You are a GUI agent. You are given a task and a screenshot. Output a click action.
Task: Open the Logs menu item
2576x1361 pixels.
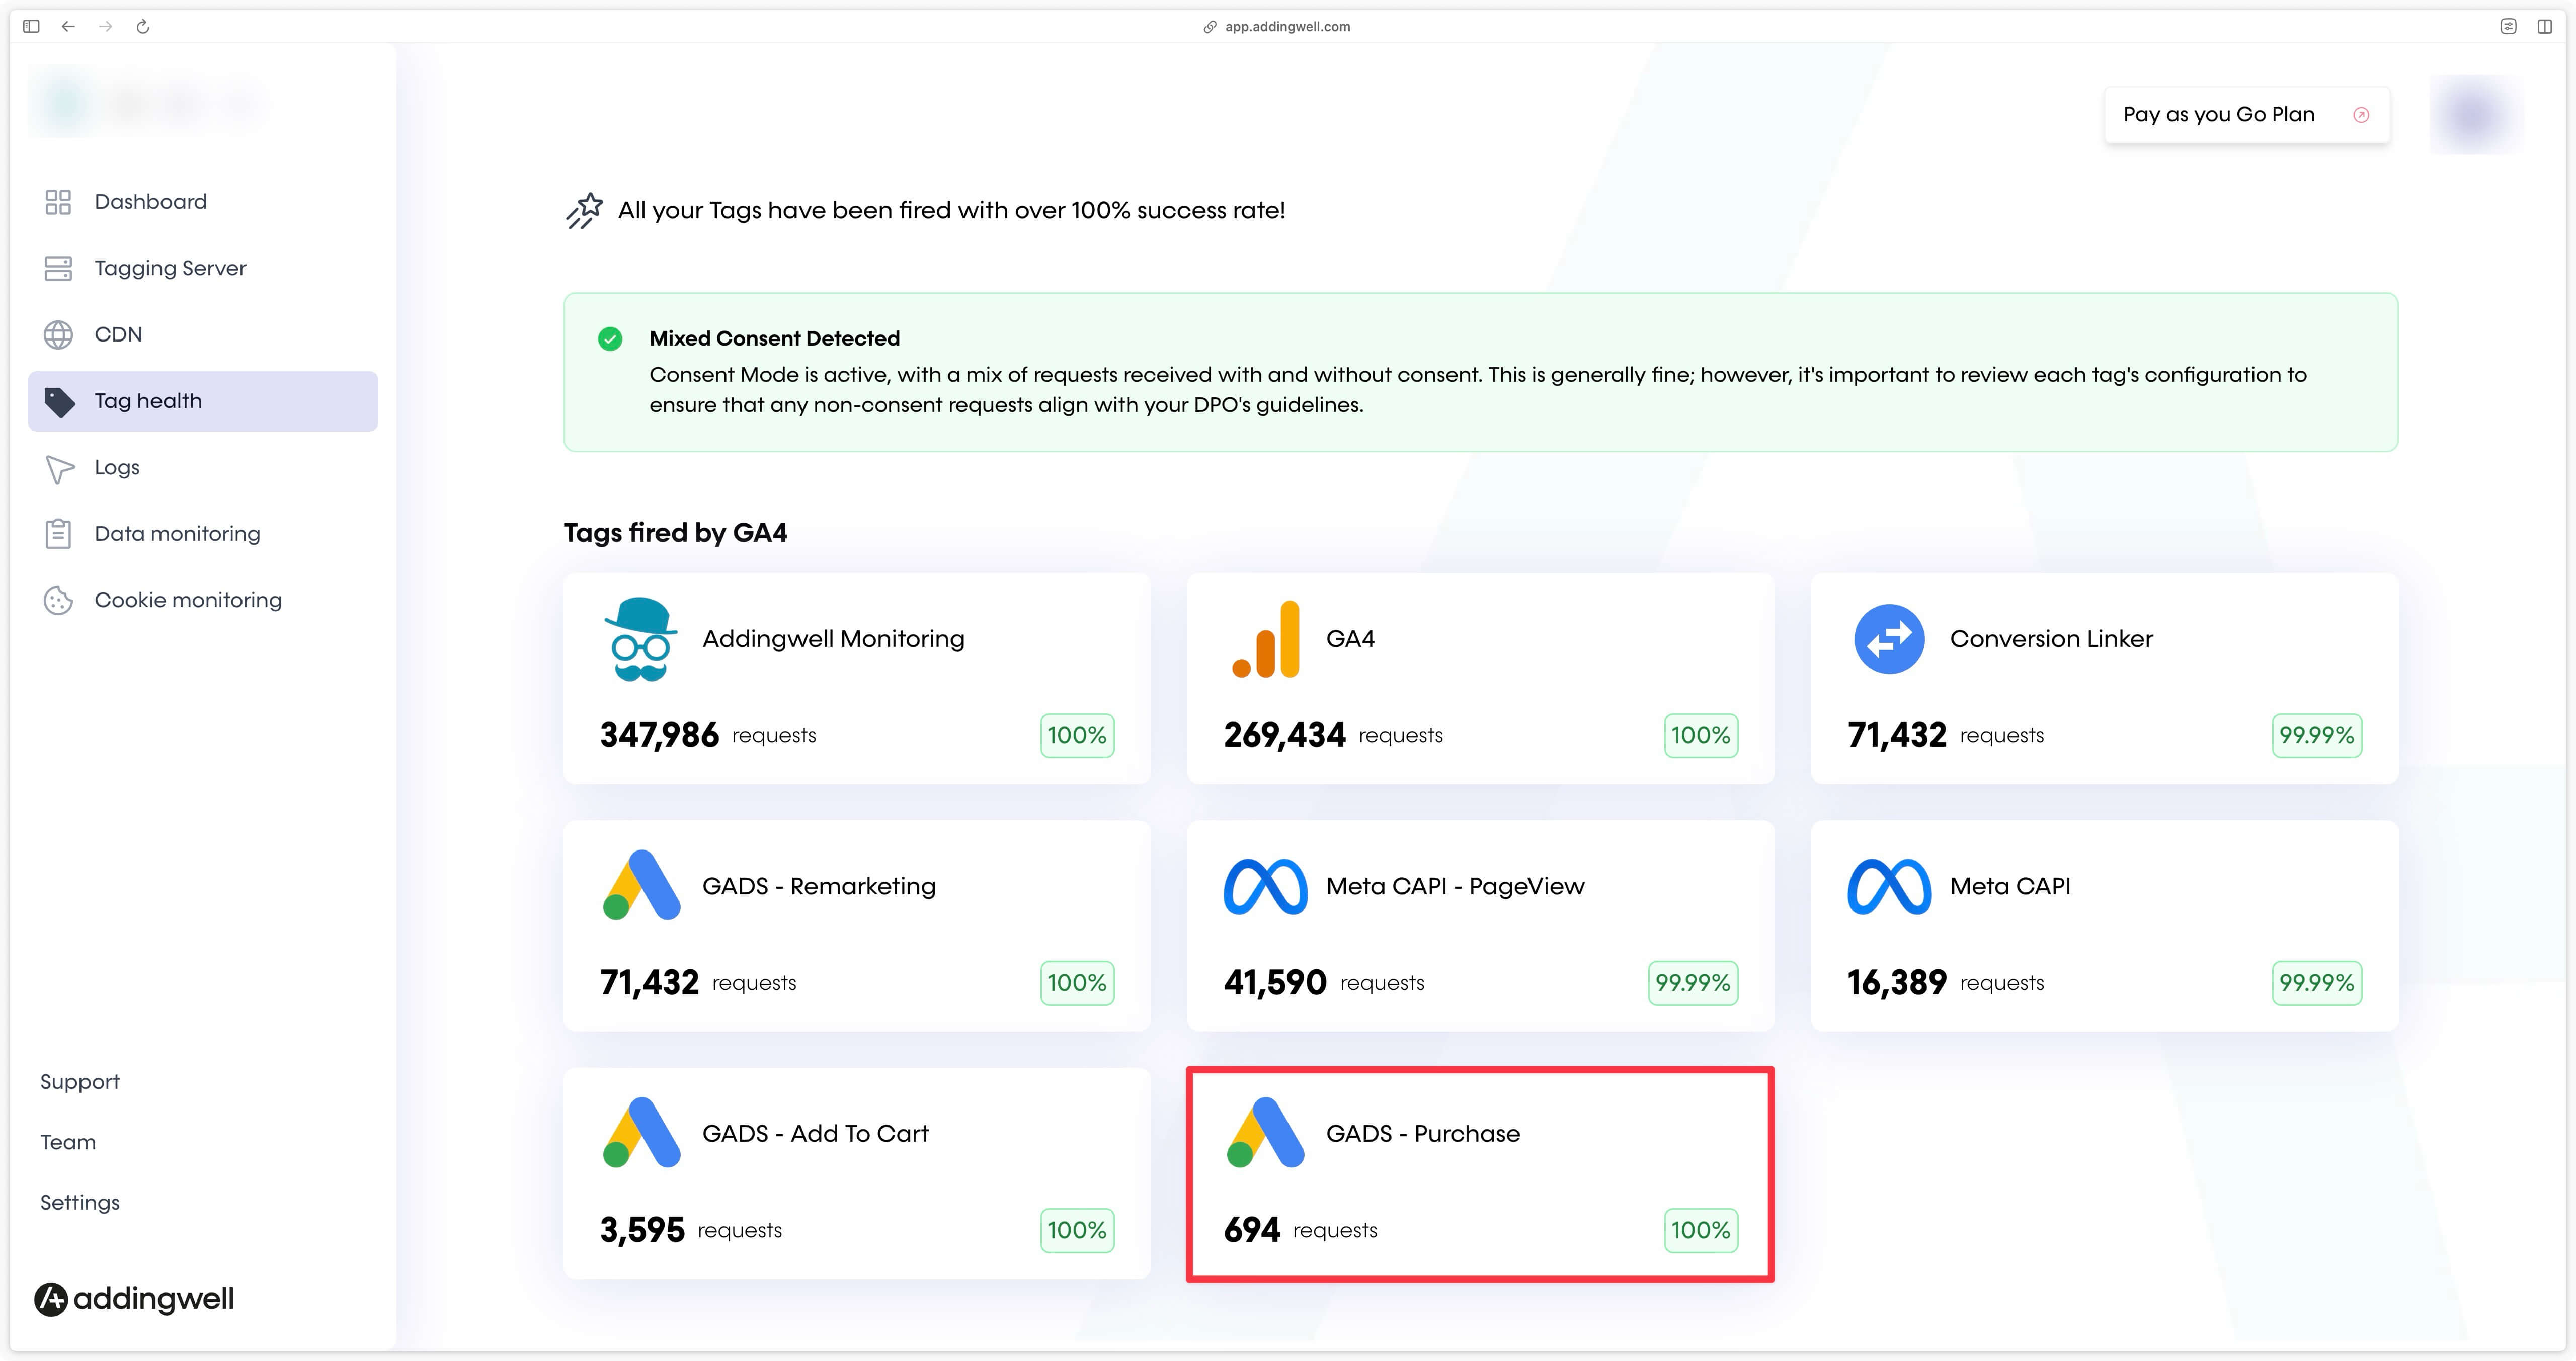tap(203, 468)
